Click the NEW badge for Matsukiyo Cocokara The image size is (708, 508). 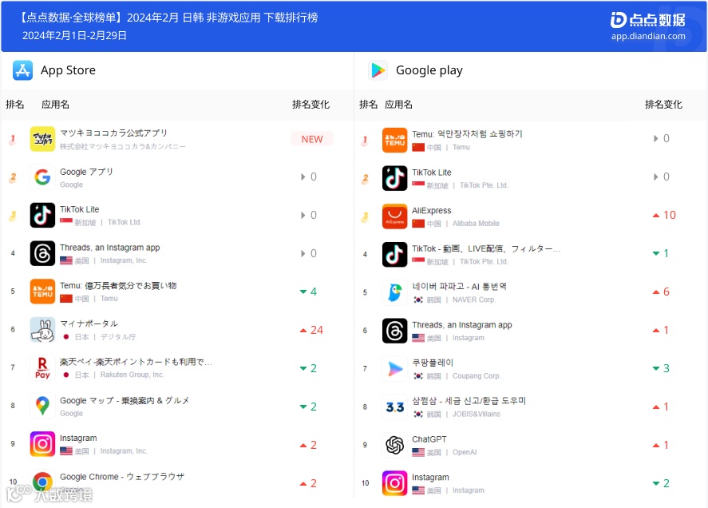(x=312, y=139)
